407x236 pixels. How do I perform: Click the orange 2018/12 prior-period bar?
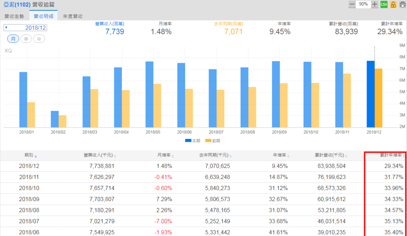pos(378,98)
